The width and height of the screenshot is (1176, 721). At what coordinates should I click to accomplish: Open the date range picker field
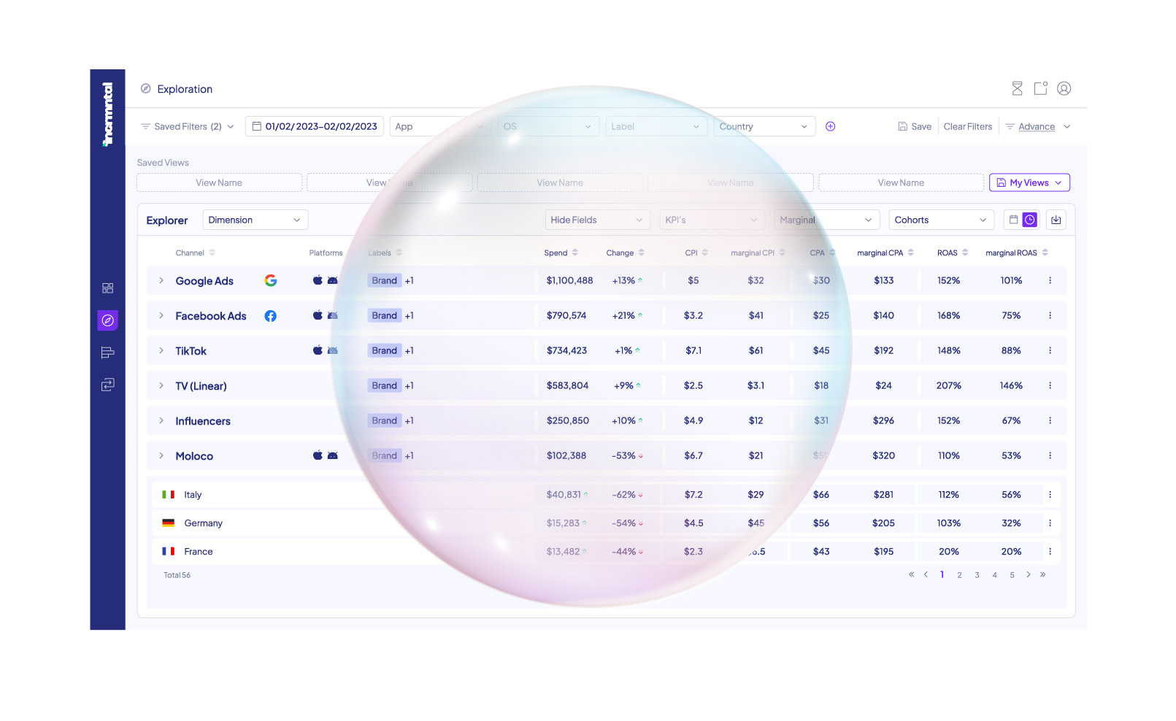(x=315, y=126)
